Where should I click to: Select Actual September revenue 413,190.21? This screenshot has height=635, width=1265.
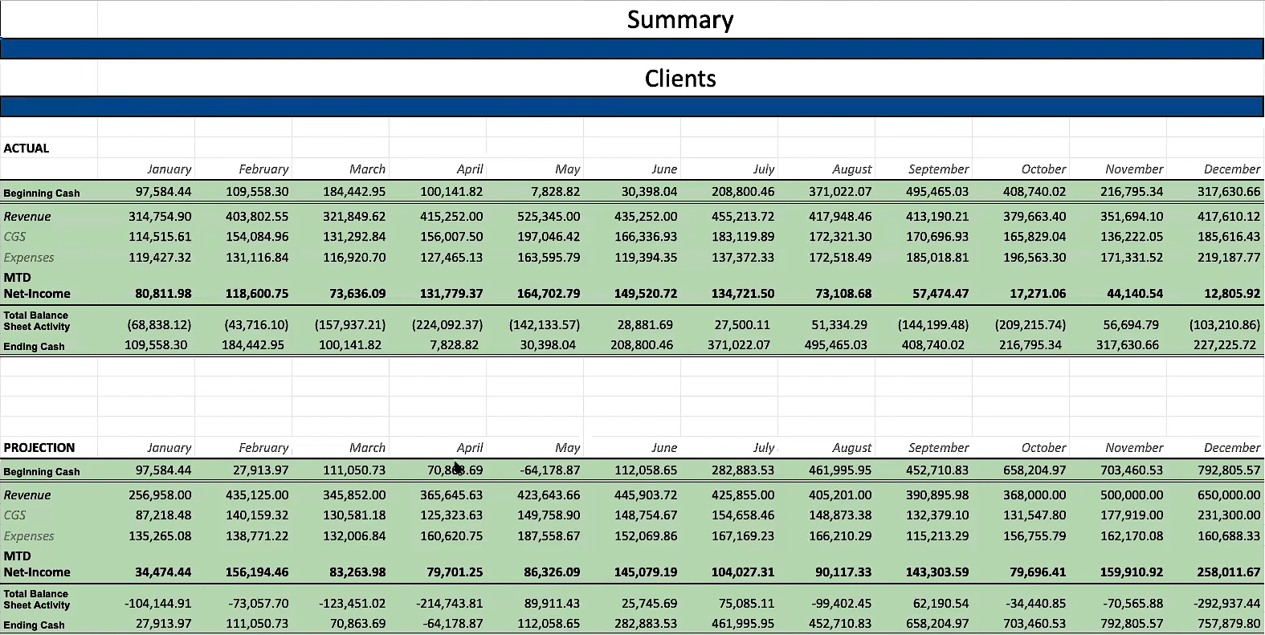(937, 217)
